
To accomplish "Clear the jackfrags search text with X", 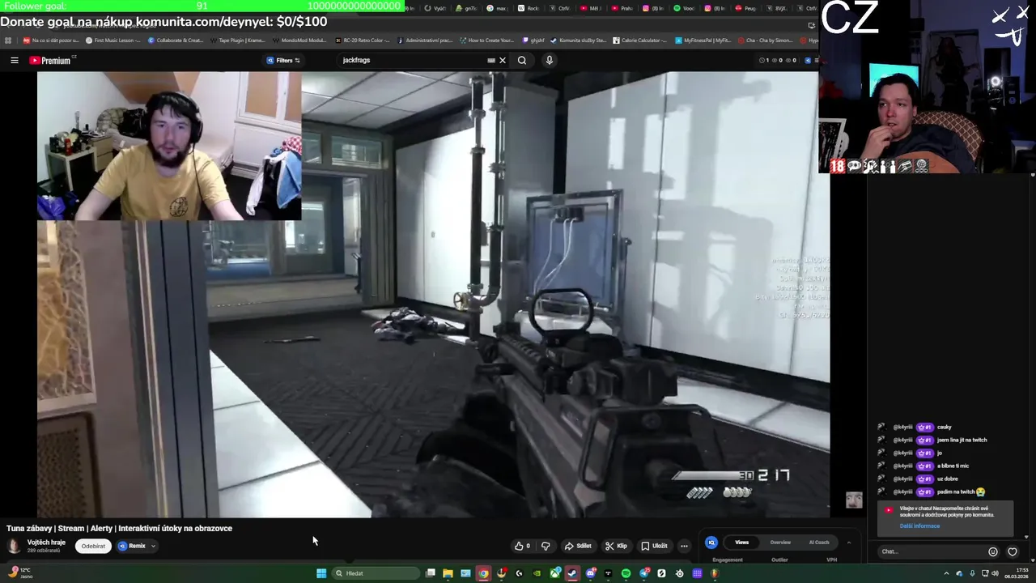I will click(x=502, y=60).
